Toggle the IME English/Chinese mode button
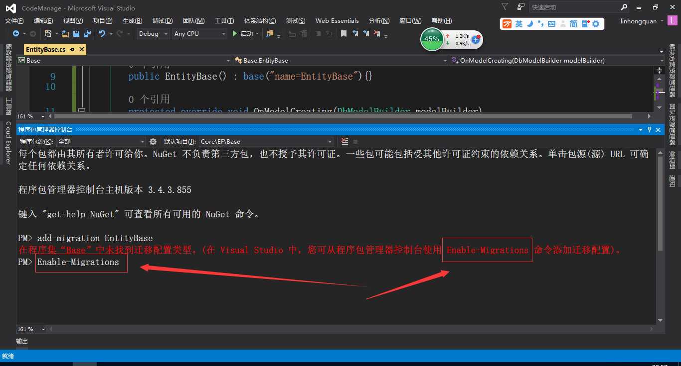 pos(519,24)
